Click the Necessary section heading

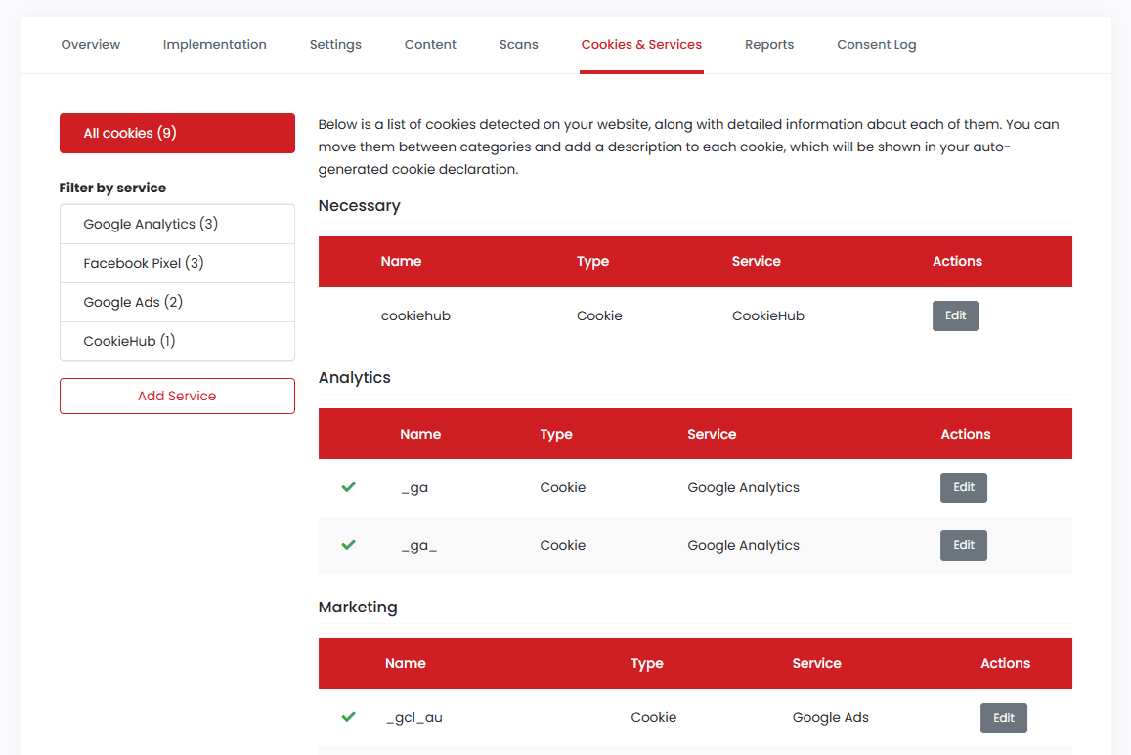(359, 206)
